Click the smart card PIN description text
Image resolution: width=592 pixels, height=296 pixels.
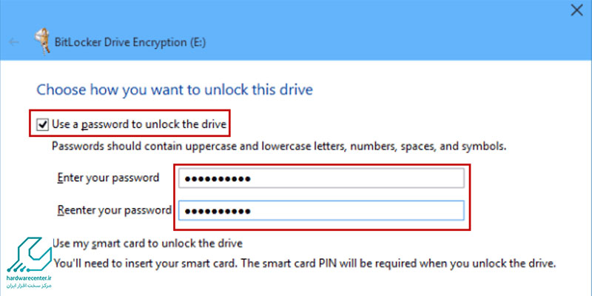[304, 263]
